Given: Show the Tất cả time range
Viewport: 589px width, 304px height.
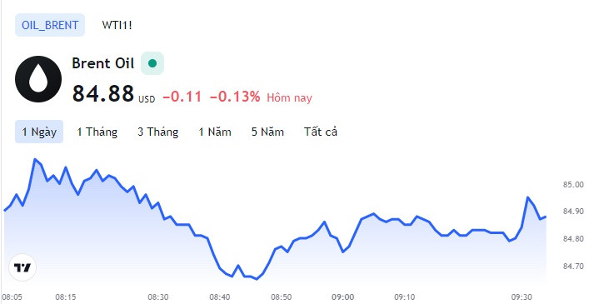Looking at the screenshot, I should (x=321, y=132).
